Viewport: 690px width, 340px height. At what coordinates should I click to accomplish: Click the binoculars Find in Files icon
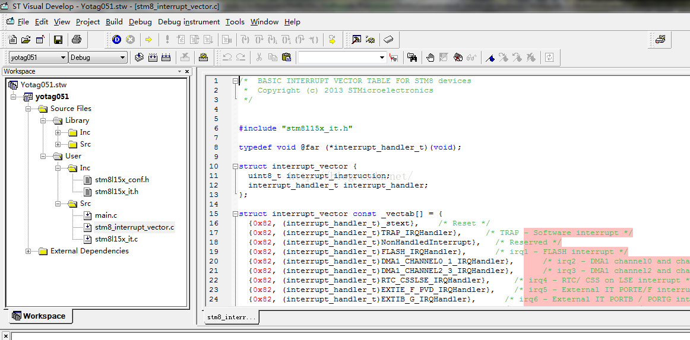click(x=412, y=58)
